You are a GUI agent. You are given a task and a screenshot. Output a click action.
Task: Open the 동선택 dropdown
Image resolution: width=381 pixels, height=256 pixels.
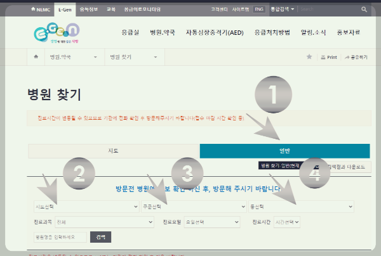(301, 207)
